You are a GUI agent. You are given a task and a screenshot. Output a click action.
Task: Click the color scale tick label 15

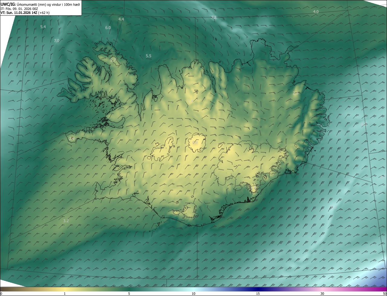tap(258, 294)
